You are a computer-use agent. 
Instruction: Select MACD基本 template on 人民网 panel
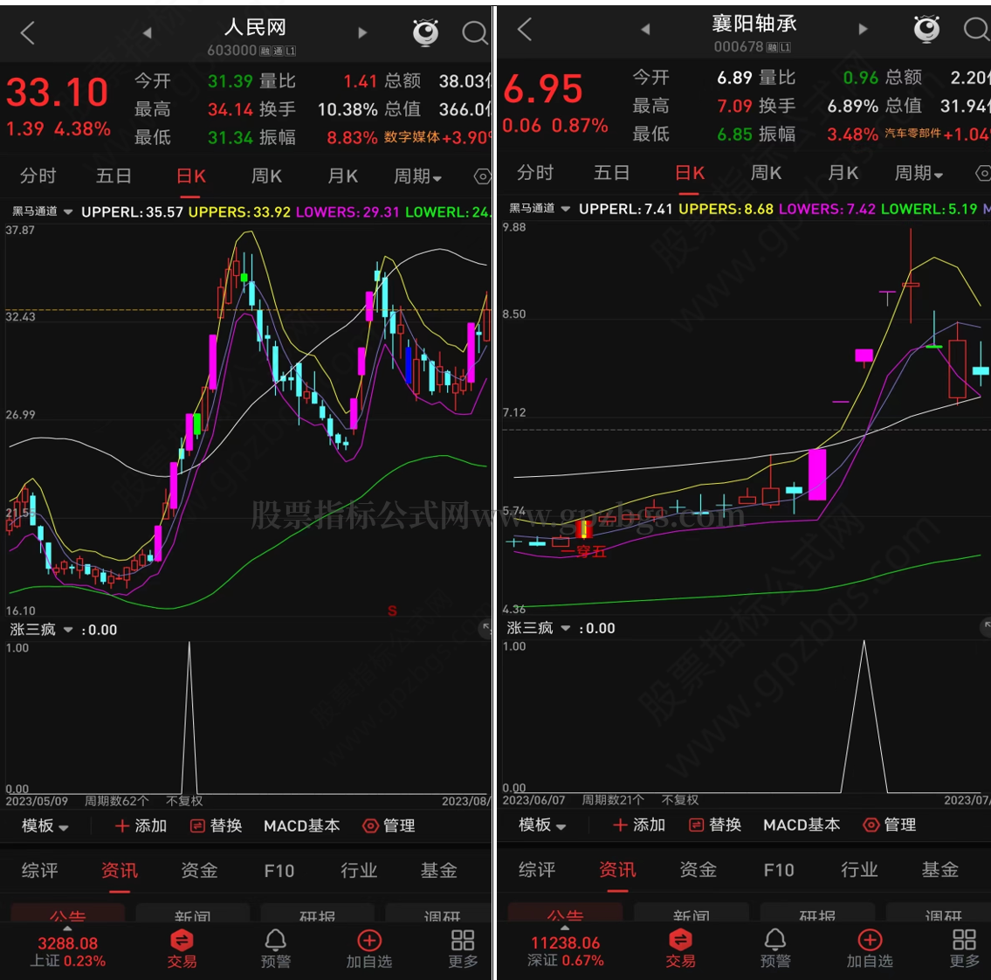[x=301, y=825]
